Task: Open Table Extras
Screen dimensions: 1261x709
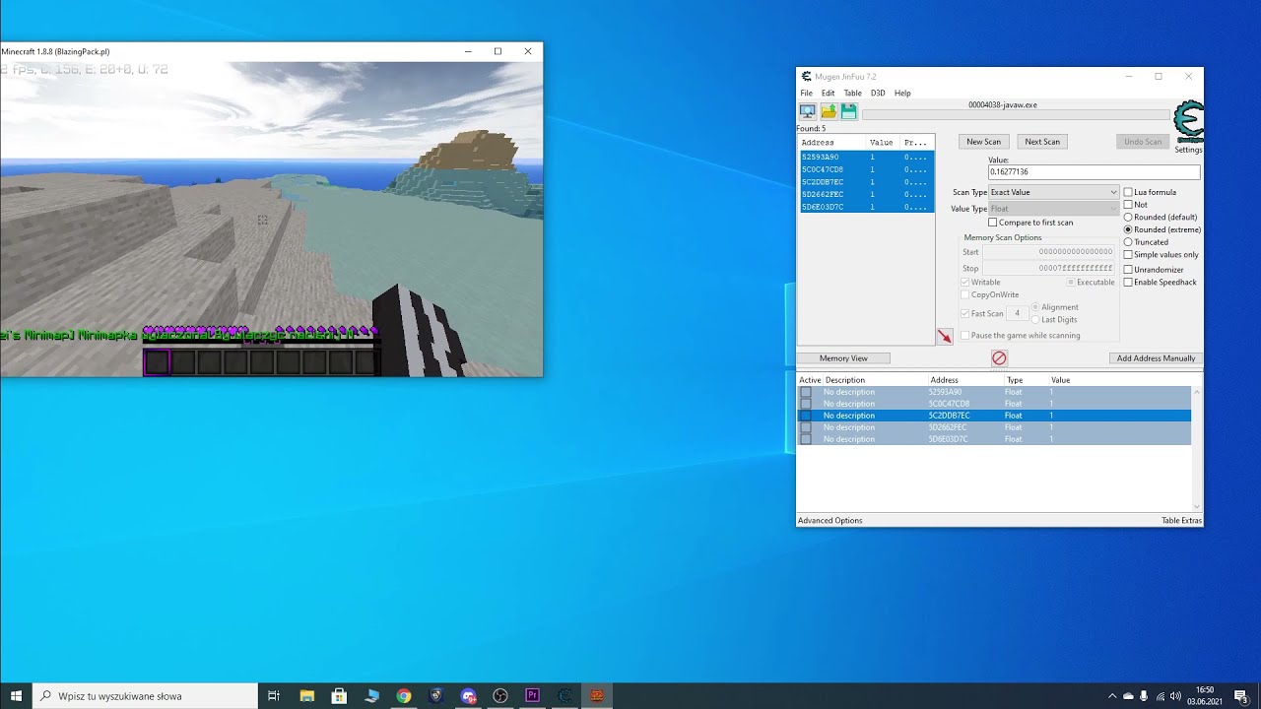Action: pos(1181,521)
